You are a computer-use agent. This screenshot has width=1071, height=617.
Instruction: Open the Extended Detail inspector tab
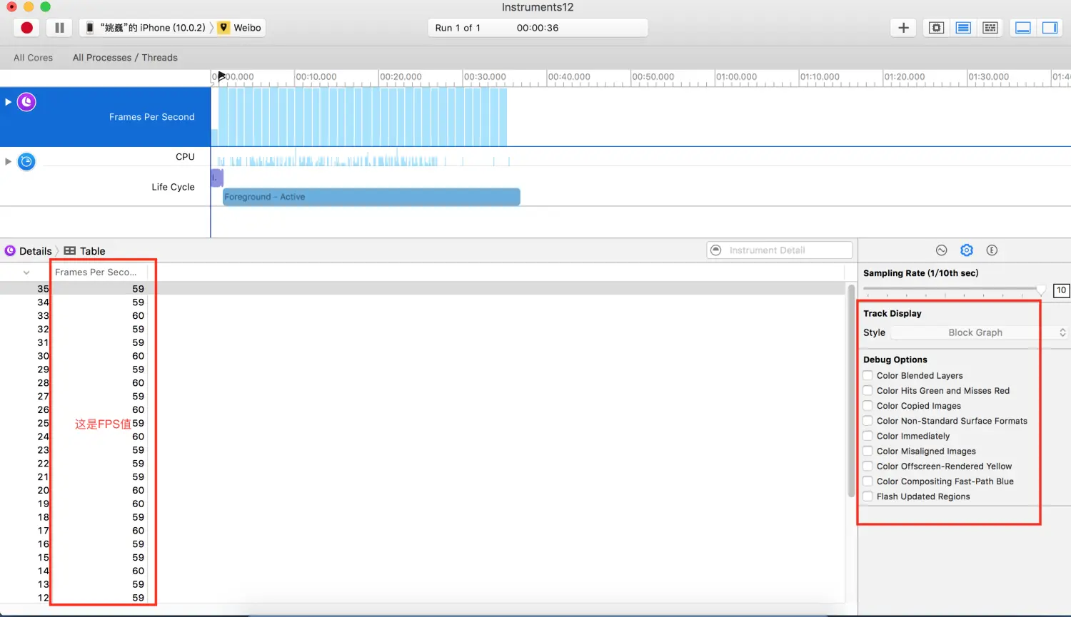[x=992, y=250]
